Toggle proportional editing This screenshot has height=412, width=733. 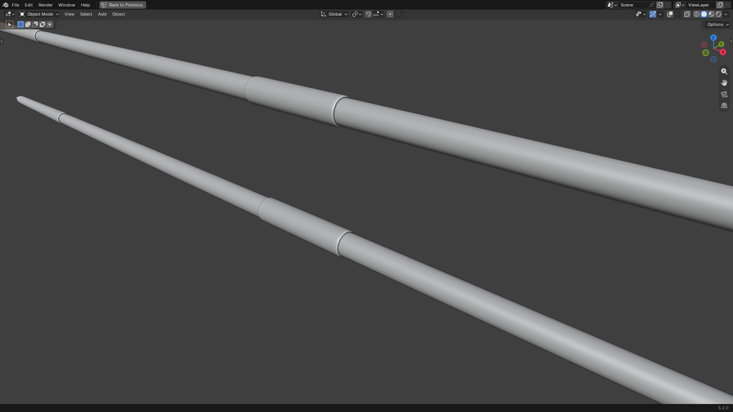click(x=390, y=14)
